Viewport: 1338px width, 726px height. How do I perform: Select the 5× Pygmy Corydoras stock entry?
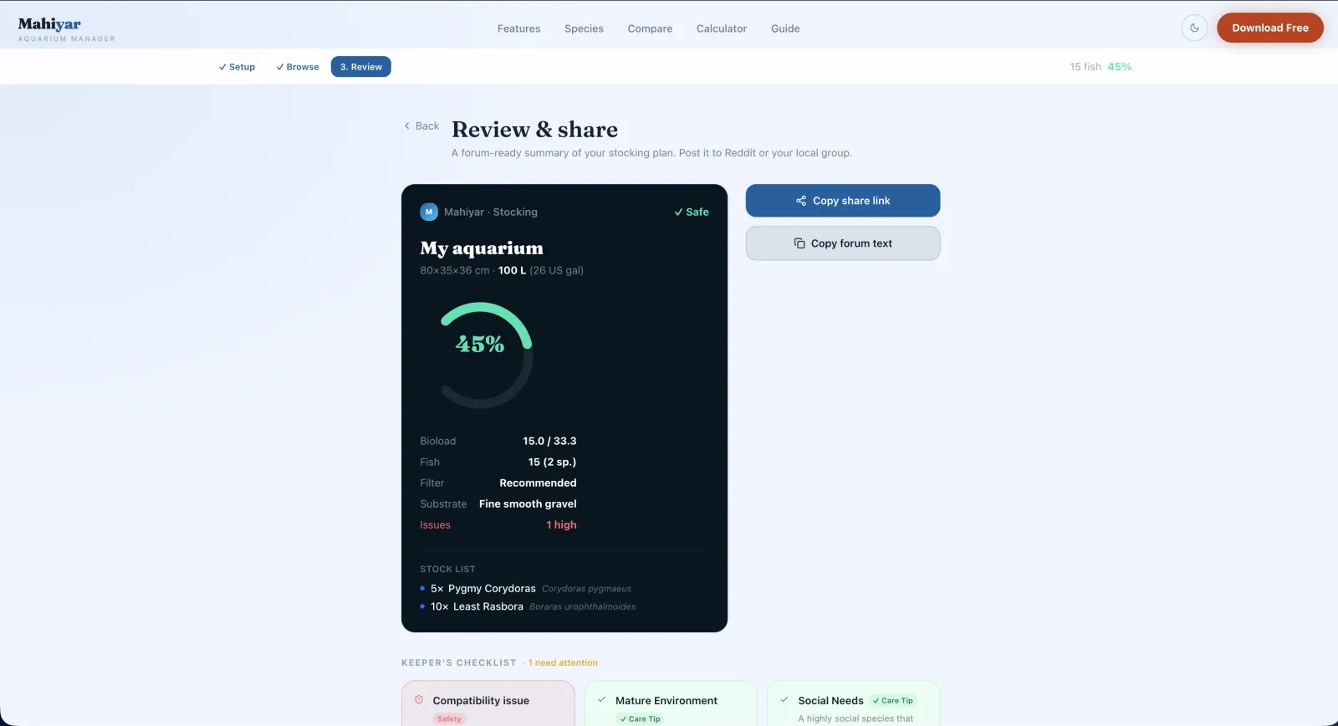tap(526, 589)
